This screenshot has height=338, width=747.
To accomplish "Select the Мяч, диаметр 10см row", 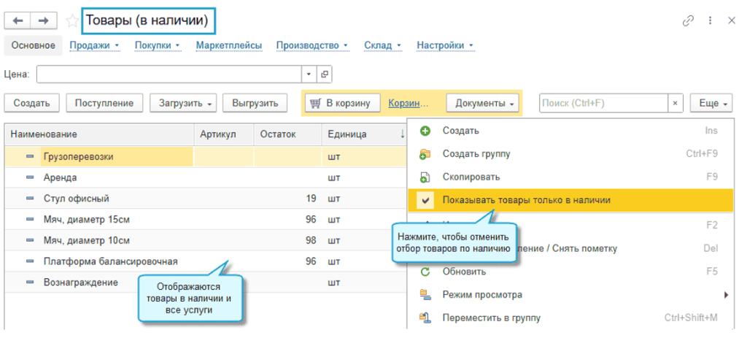I will tap(206, 240).
